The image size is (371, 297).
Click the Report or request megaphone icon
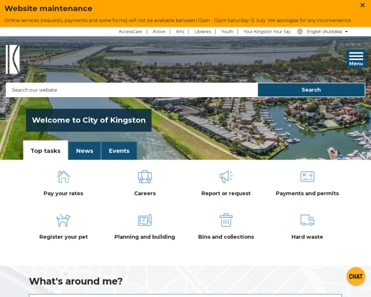226,177
